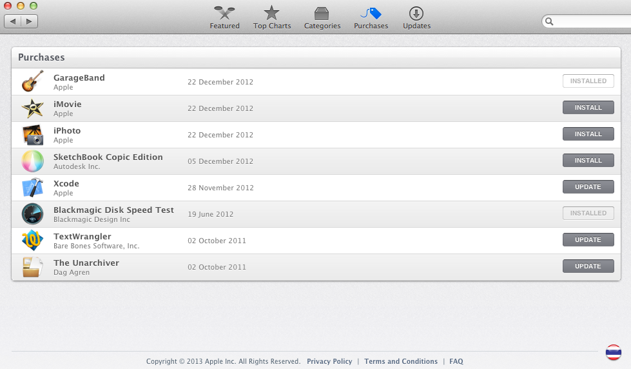Select the SketchBook Copic Edition color wheel icon
Viewport: 631px width, 369px height.
pos(32,161)
